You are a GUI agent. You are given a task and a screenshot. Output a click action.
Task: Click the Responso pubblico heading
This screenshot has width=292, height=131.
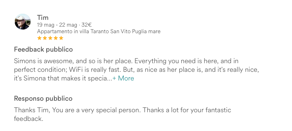click(43, 99)
